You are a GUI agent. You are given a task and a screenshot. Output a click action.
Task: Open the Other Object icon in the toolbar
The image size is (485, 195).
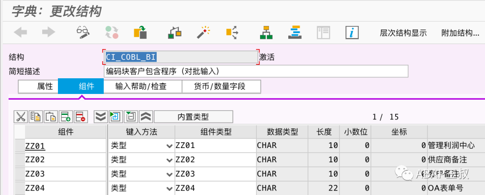coord(140,32)
